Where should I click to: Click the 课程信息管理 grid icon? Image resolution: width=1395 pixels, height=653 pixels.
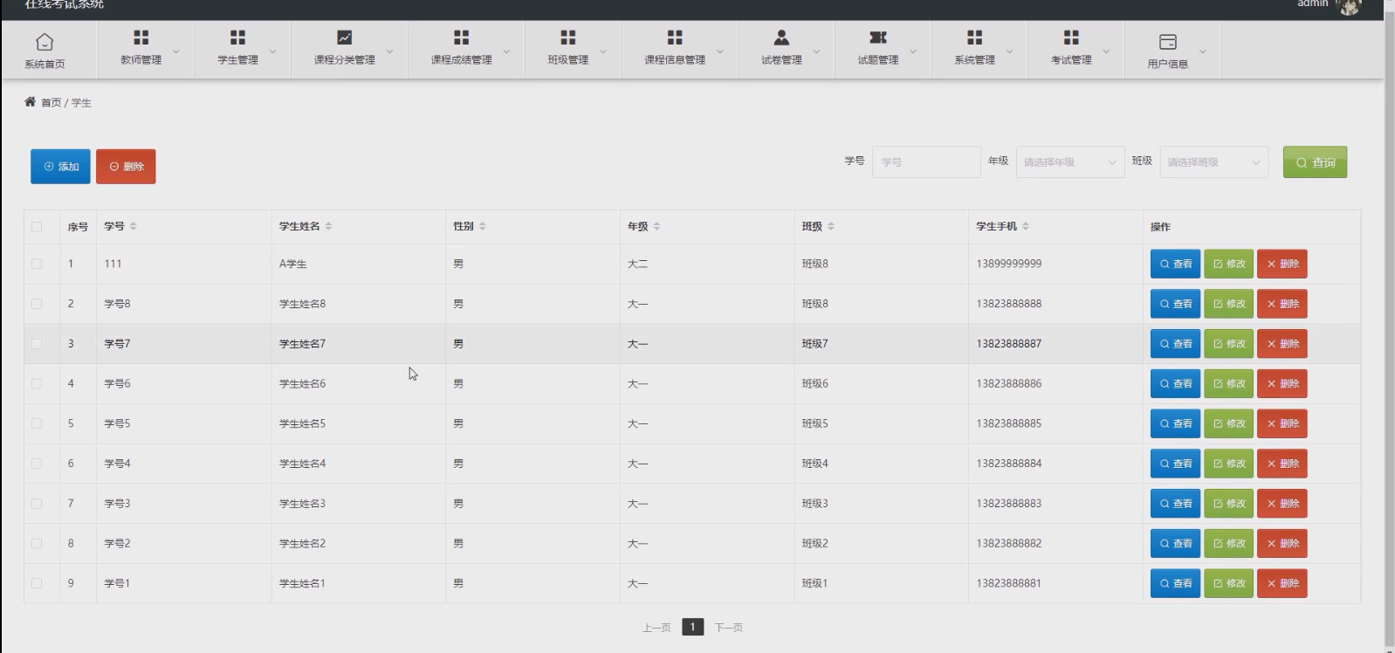[675, 38]
